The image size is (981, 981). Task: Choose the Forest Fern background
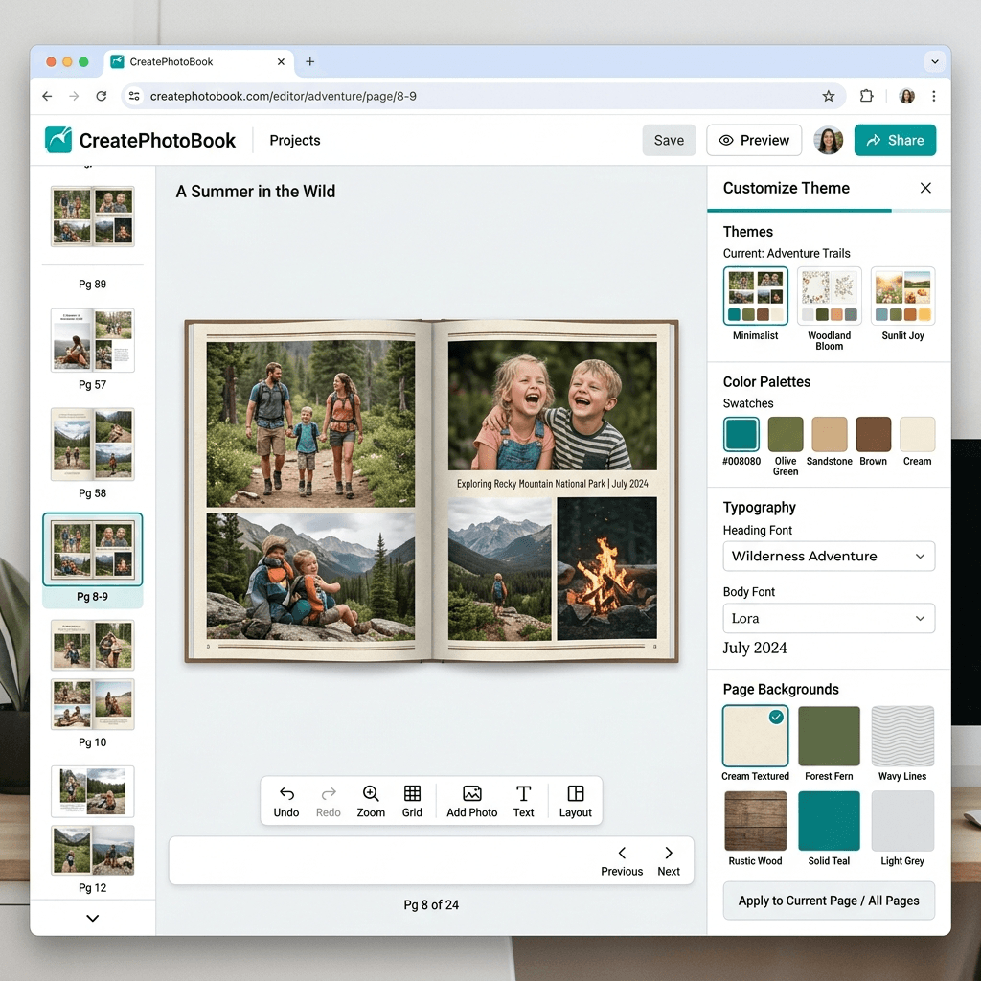tap(829, 737)
